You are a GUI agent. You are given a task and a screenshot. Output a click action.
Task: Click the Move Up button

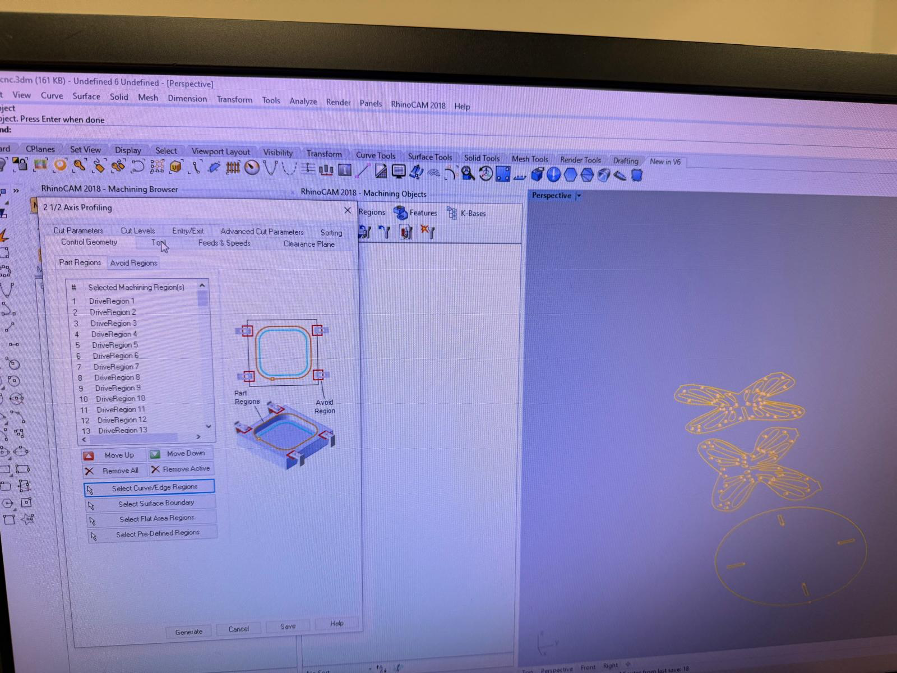[113, 455]
